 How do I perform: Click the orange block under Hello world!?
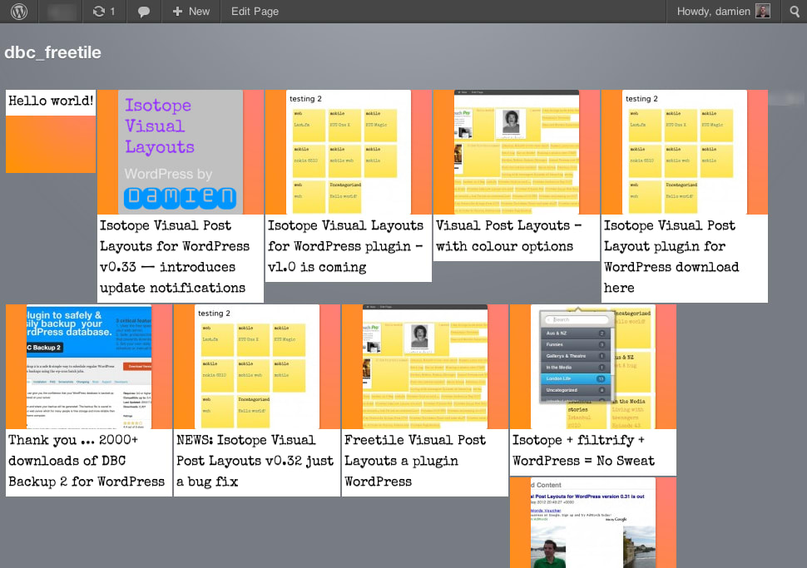[x=51, y=144]
